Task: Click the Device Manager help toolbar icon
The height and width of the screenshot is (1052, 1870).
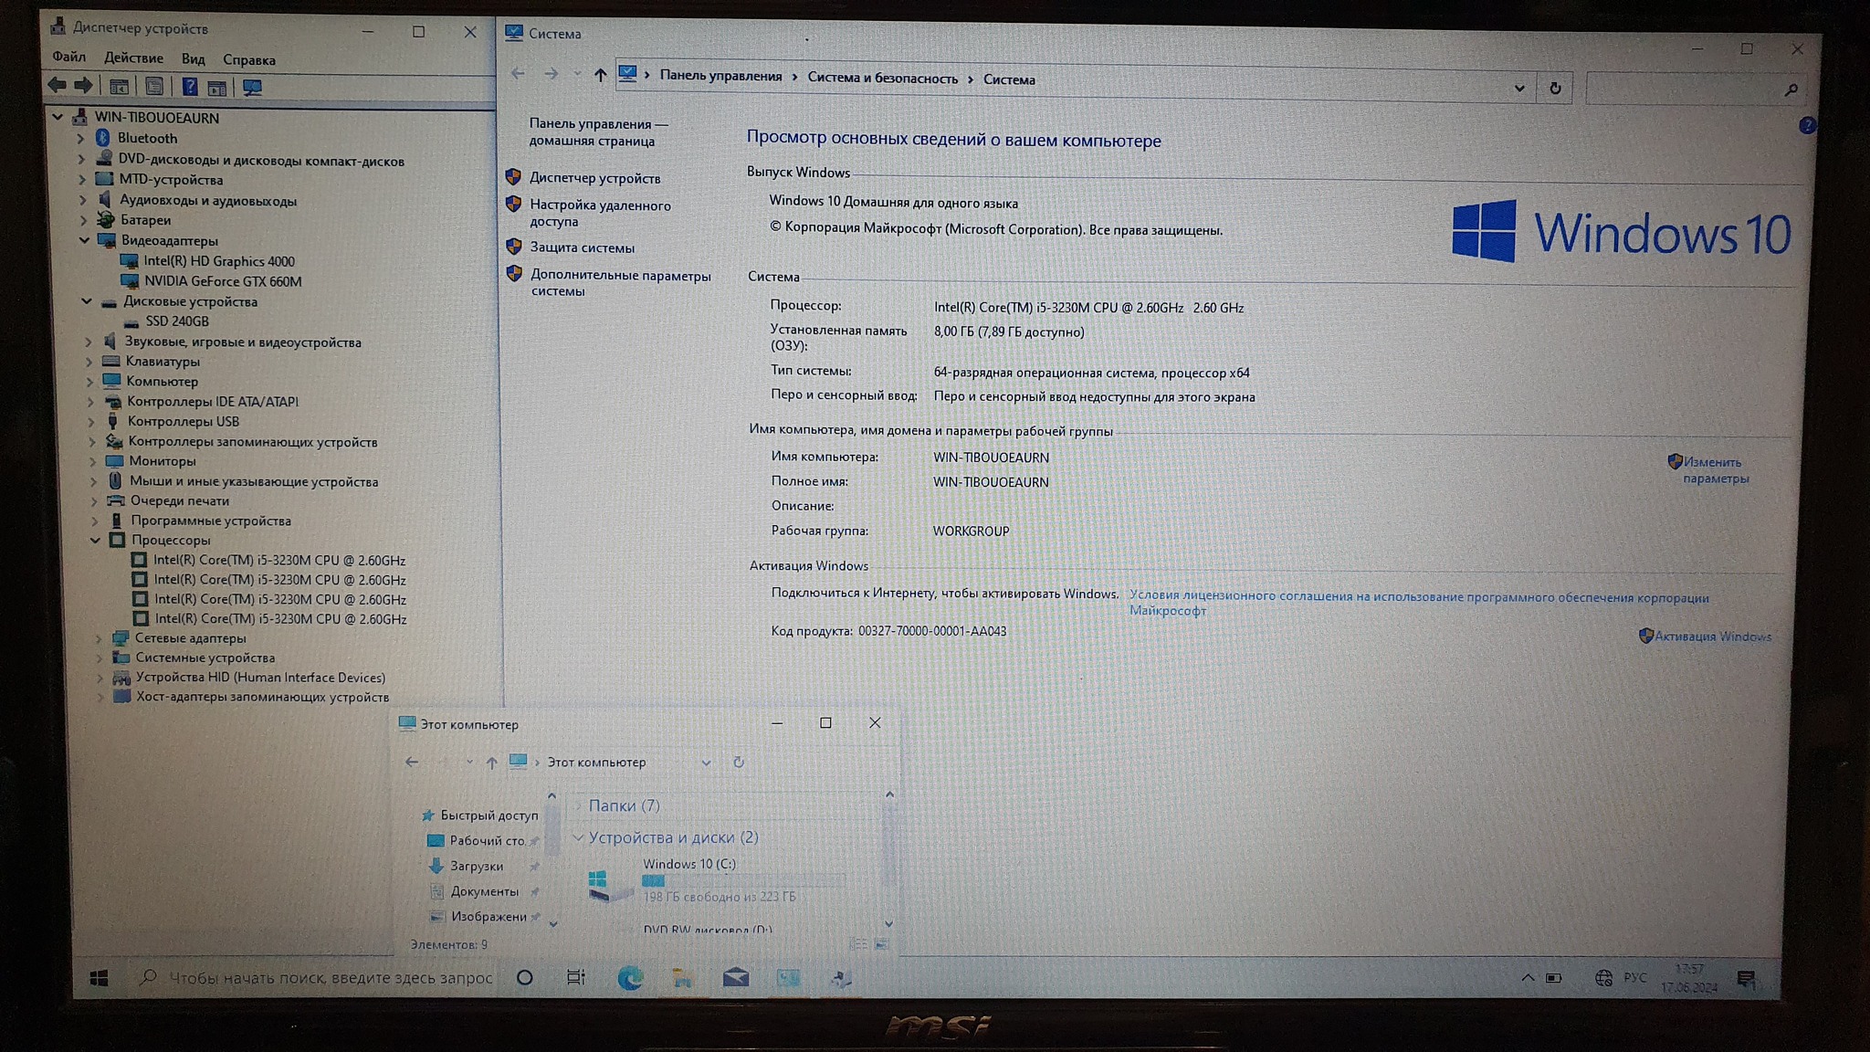Action: pyautogui.click(x=189, y=87)
